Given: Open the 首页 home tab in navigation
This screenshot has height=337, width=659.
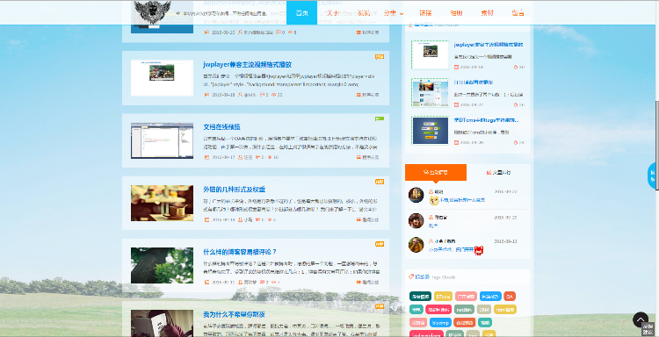Looking at the screenshot, I should [301, 12].
